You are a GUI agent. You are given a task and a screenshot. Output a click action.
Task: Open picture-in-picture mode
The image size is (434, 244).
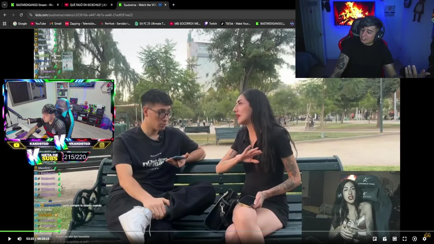[375, 239]
